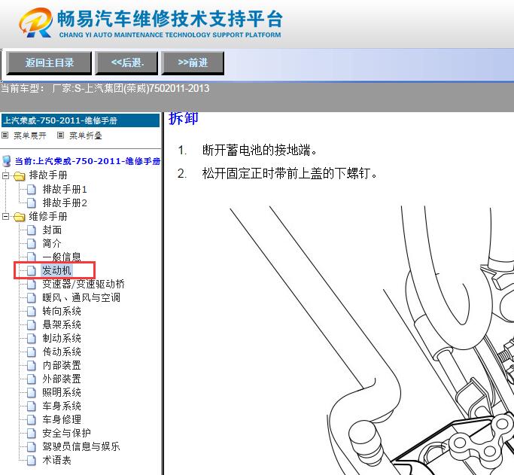Click the document icon beside 悬架系统

[32, 325]
